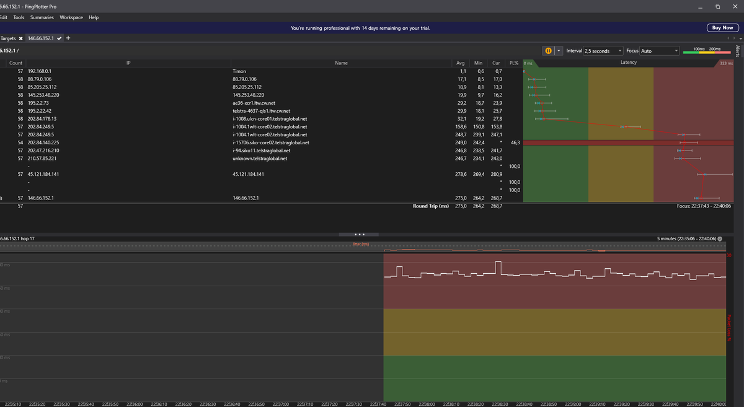Viewport: 744px width, 407px height.
Task: Select the hop named Timon
Action: tap(239, 71)
